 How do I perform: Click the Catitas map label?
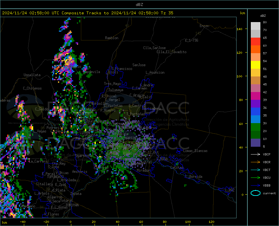[177, 168]
